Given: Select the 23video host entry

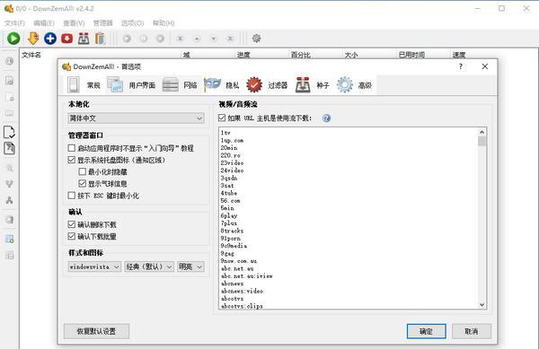Looking at the screenshot, I should point(232,162).
